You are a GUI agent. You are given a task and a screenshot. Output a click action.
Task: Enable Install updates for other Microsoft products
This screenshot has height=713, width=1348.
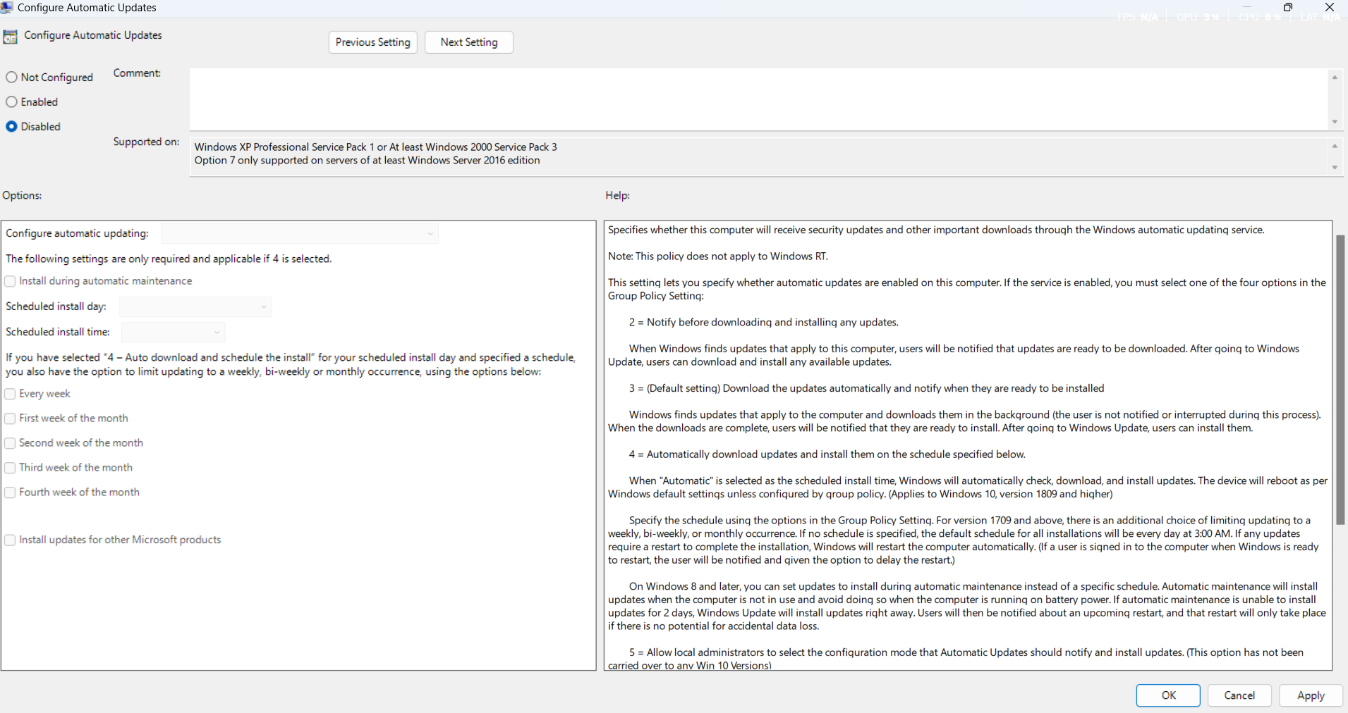coord(10,539)
